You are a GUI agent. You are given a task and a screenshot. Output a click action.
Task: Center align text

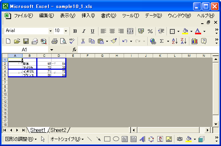click(x=112, y=31)
